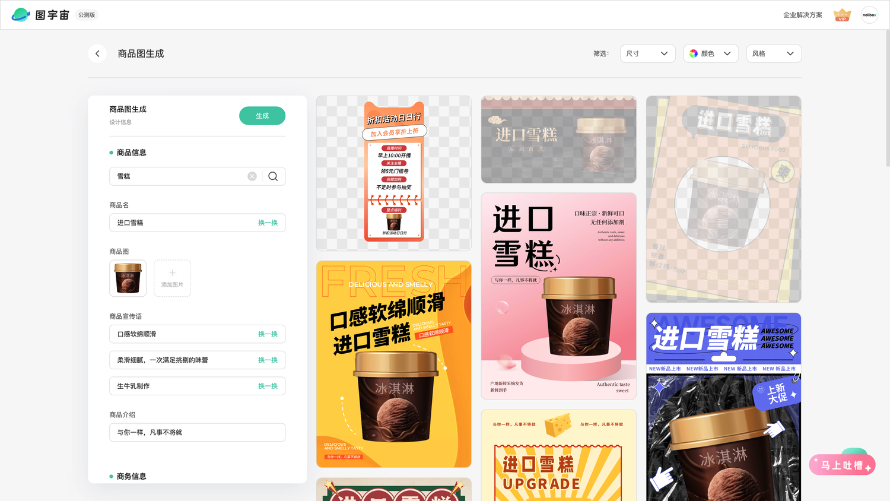Click the 设计信息 subtitle
The image size is (890, 501).
(x=120, y=122)
